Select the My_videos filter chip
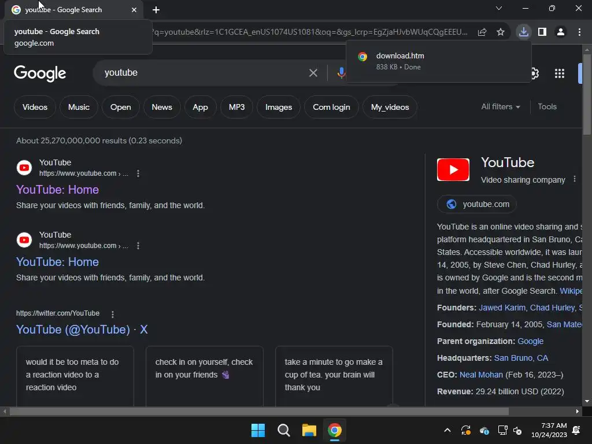This screenshot has width=592, height=444. 390,107
